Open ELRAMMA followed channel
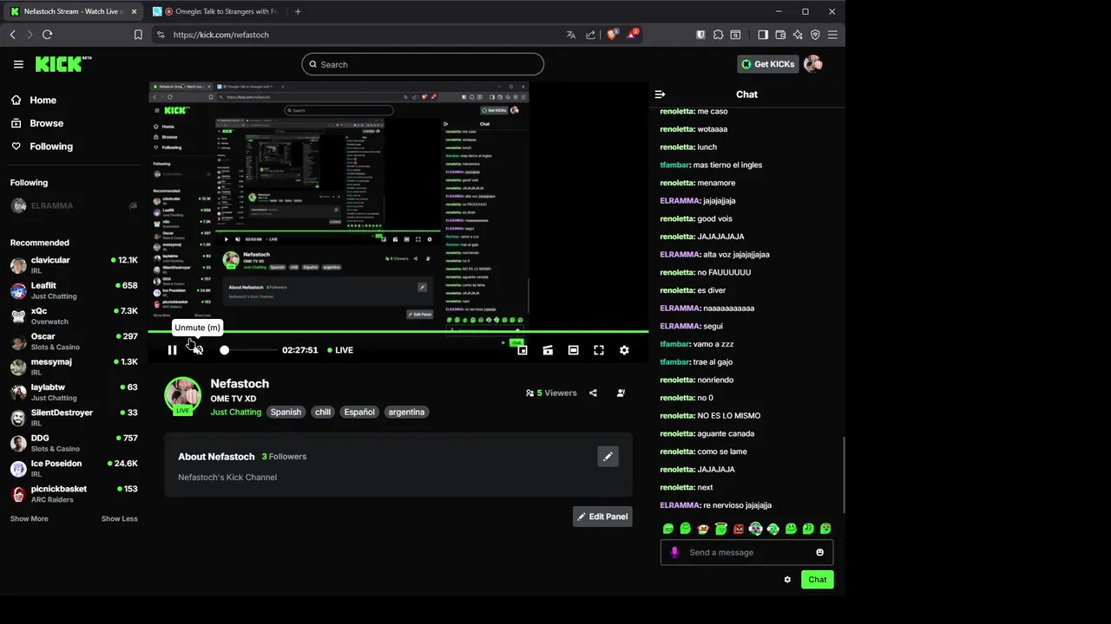The width and height of the screenshot is (1111, 624). click(x=74, y=205)
